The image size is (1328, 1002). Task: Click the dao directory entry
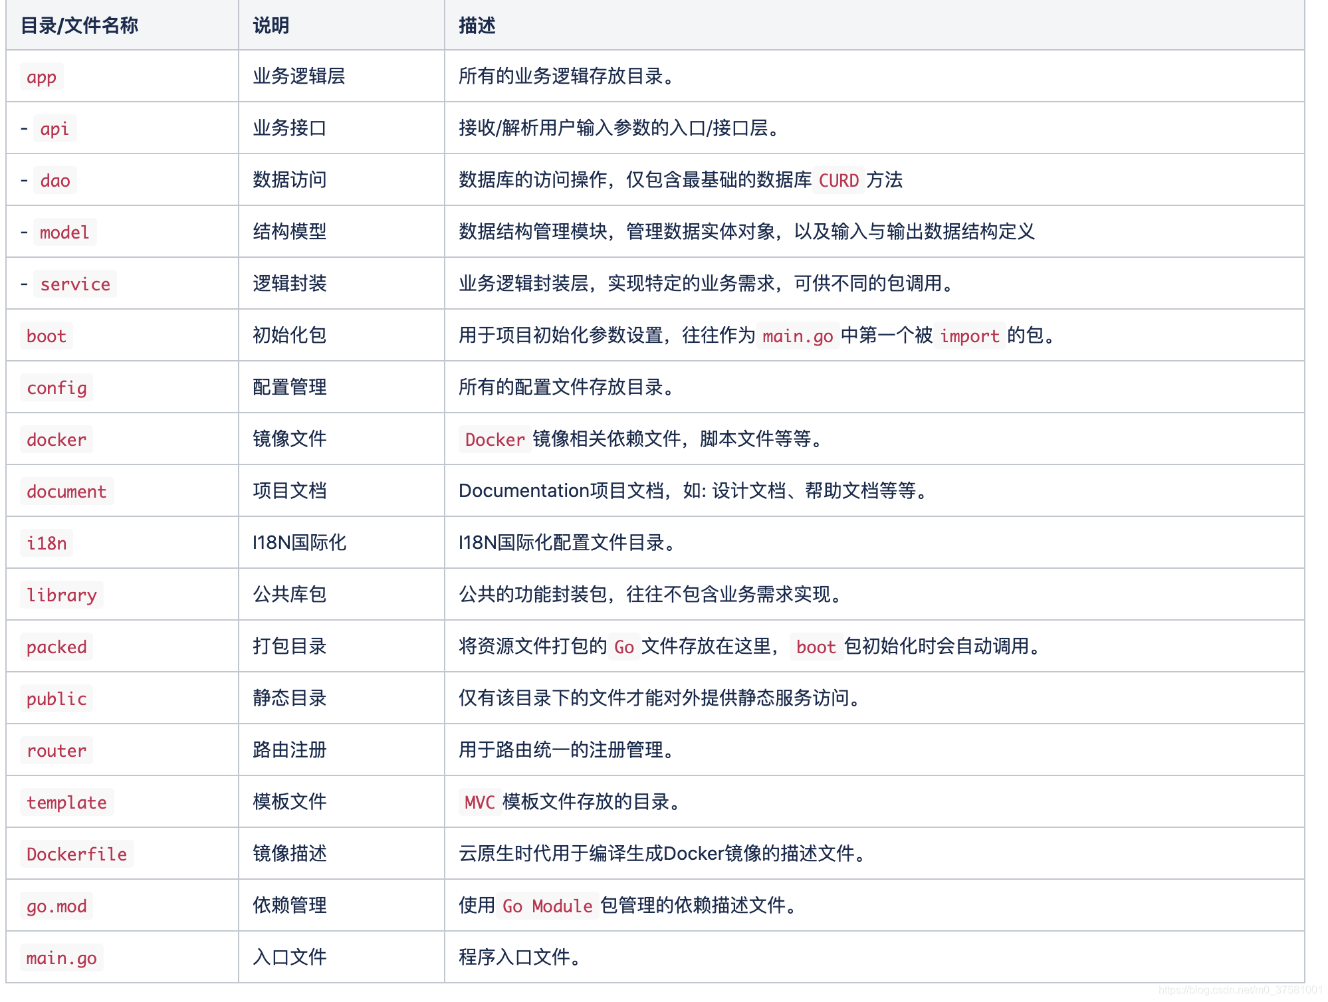pyautogui.click(x=55, y=180)
